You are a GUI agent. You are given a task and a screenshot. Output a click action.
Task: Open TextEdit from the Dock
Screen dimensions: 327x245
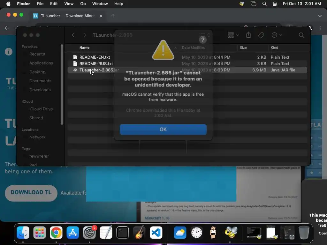[x=106, y=233]
